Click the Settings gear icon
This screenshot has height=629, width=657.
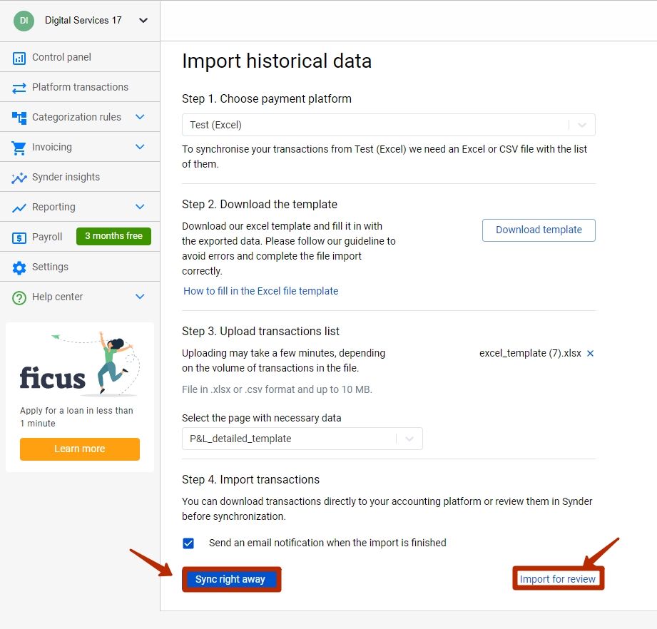click(19, 267)
